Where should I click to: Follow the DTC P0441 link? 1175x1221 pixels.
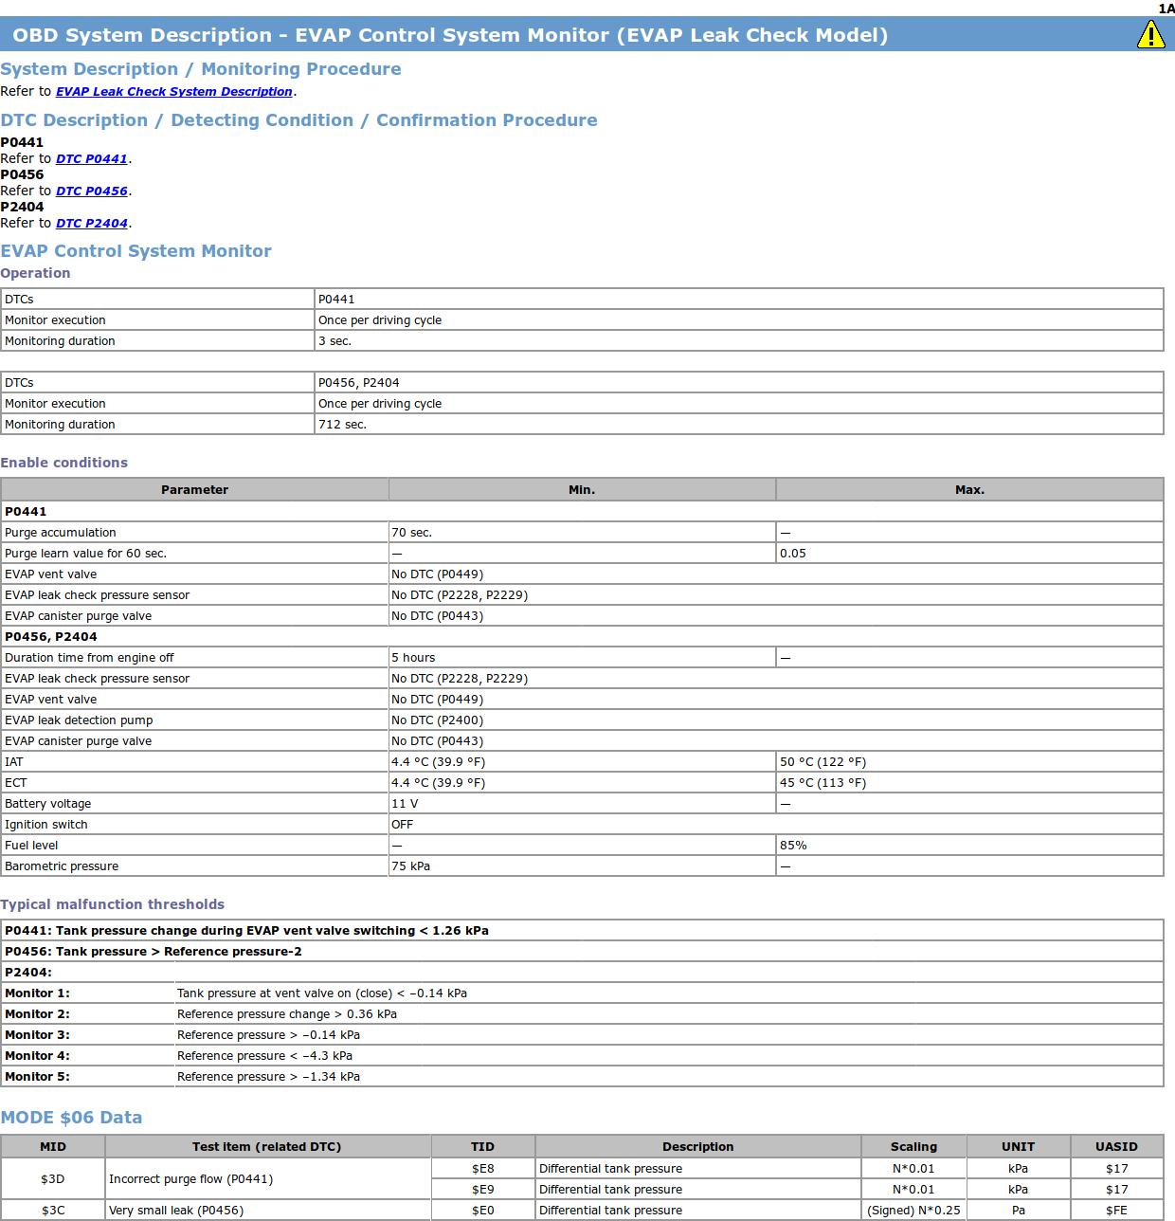[91, 159]
